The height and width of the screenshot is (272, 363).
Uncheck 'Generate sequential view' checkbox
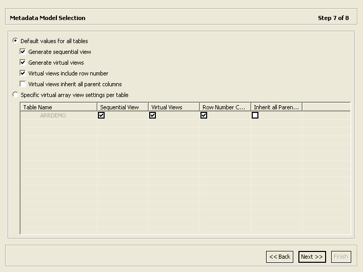23,52
